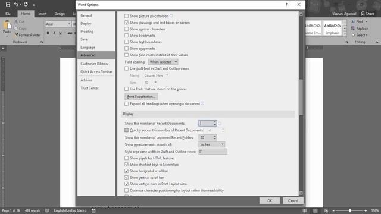
Task: Open the draft font Name dropdown
Action: pos(156,75)
